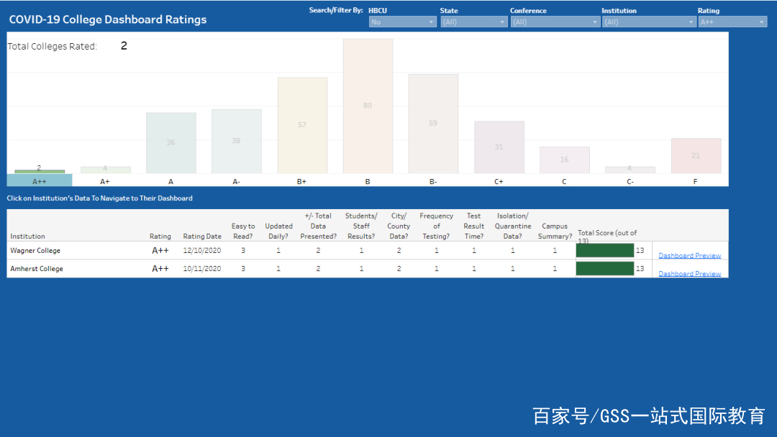Viewport: 777px width, 437px height.
Task: Open the Conference filter dropdown
Action: pos(554,22)
